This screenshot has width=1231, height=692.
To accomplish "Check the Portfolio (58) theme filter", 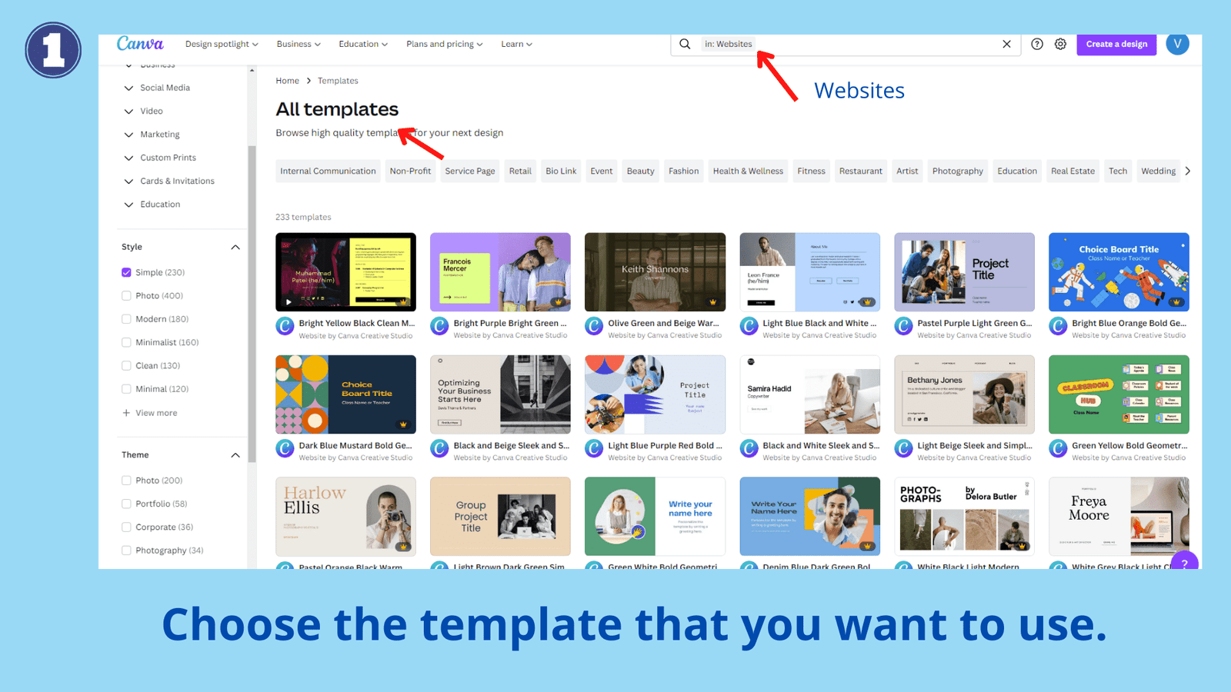I will tap(126, 504).
